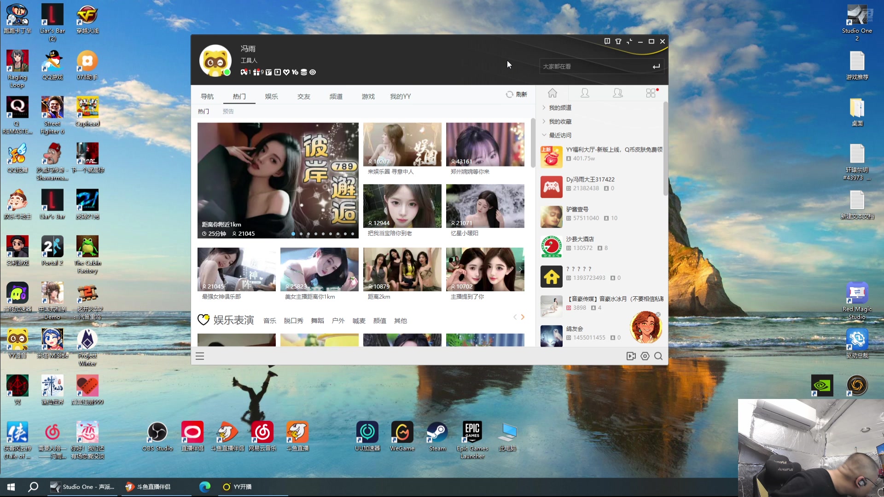Image resolution: width=884 pixels, height=497 pixels.
Task: Switch to the 娱乐 tab
Action: 271,97
